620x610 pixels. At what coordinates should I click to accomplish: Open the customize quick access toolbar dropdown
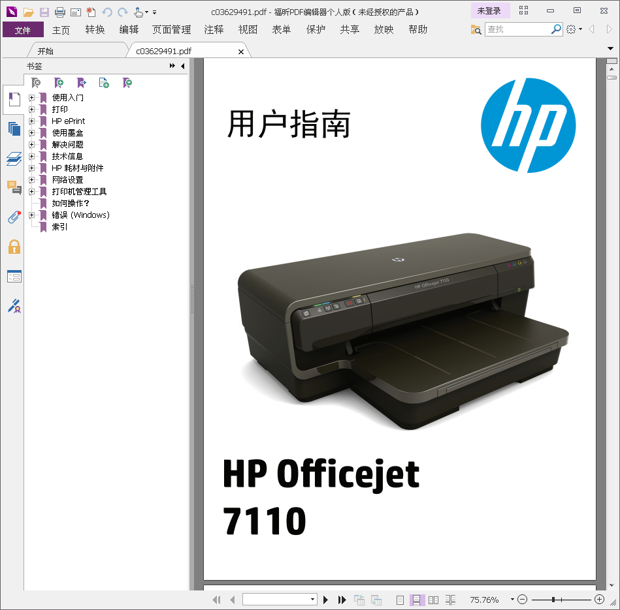[x=155, y=12]
